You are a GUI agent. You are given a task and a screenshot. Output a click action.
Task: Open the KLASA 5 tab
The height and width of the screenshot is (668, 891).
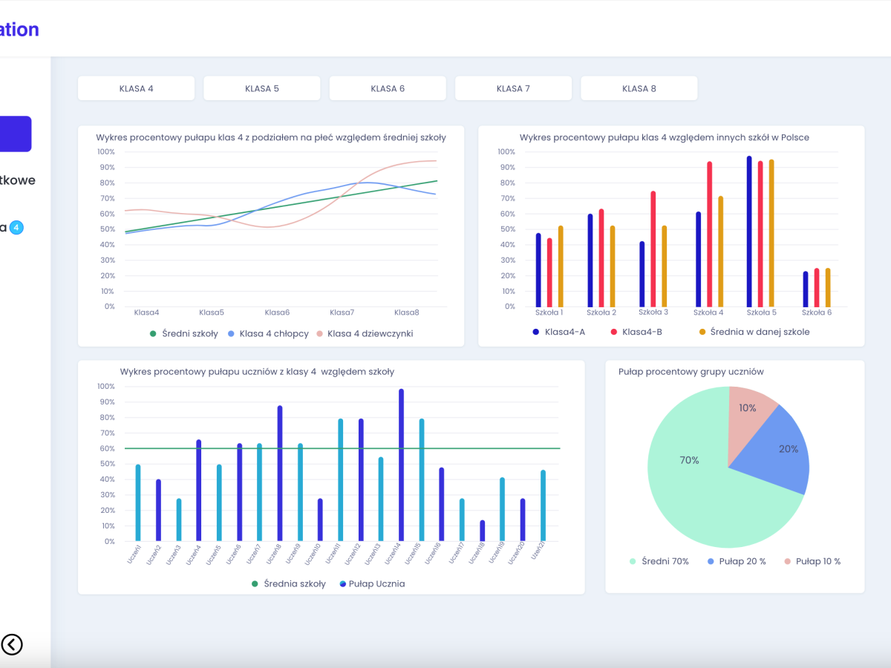click(x=262, y=88)
